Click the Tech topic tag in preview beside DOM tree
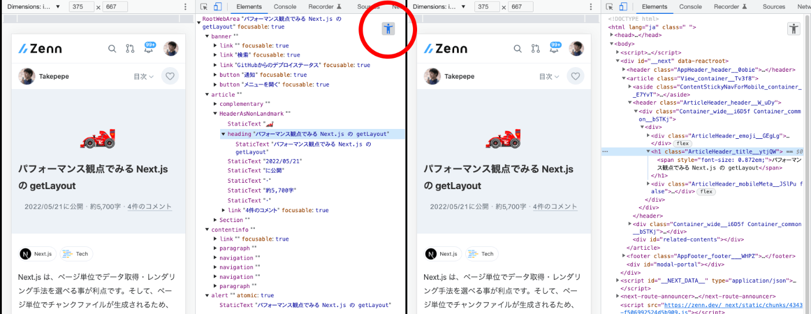 click(x=482, y=254)
